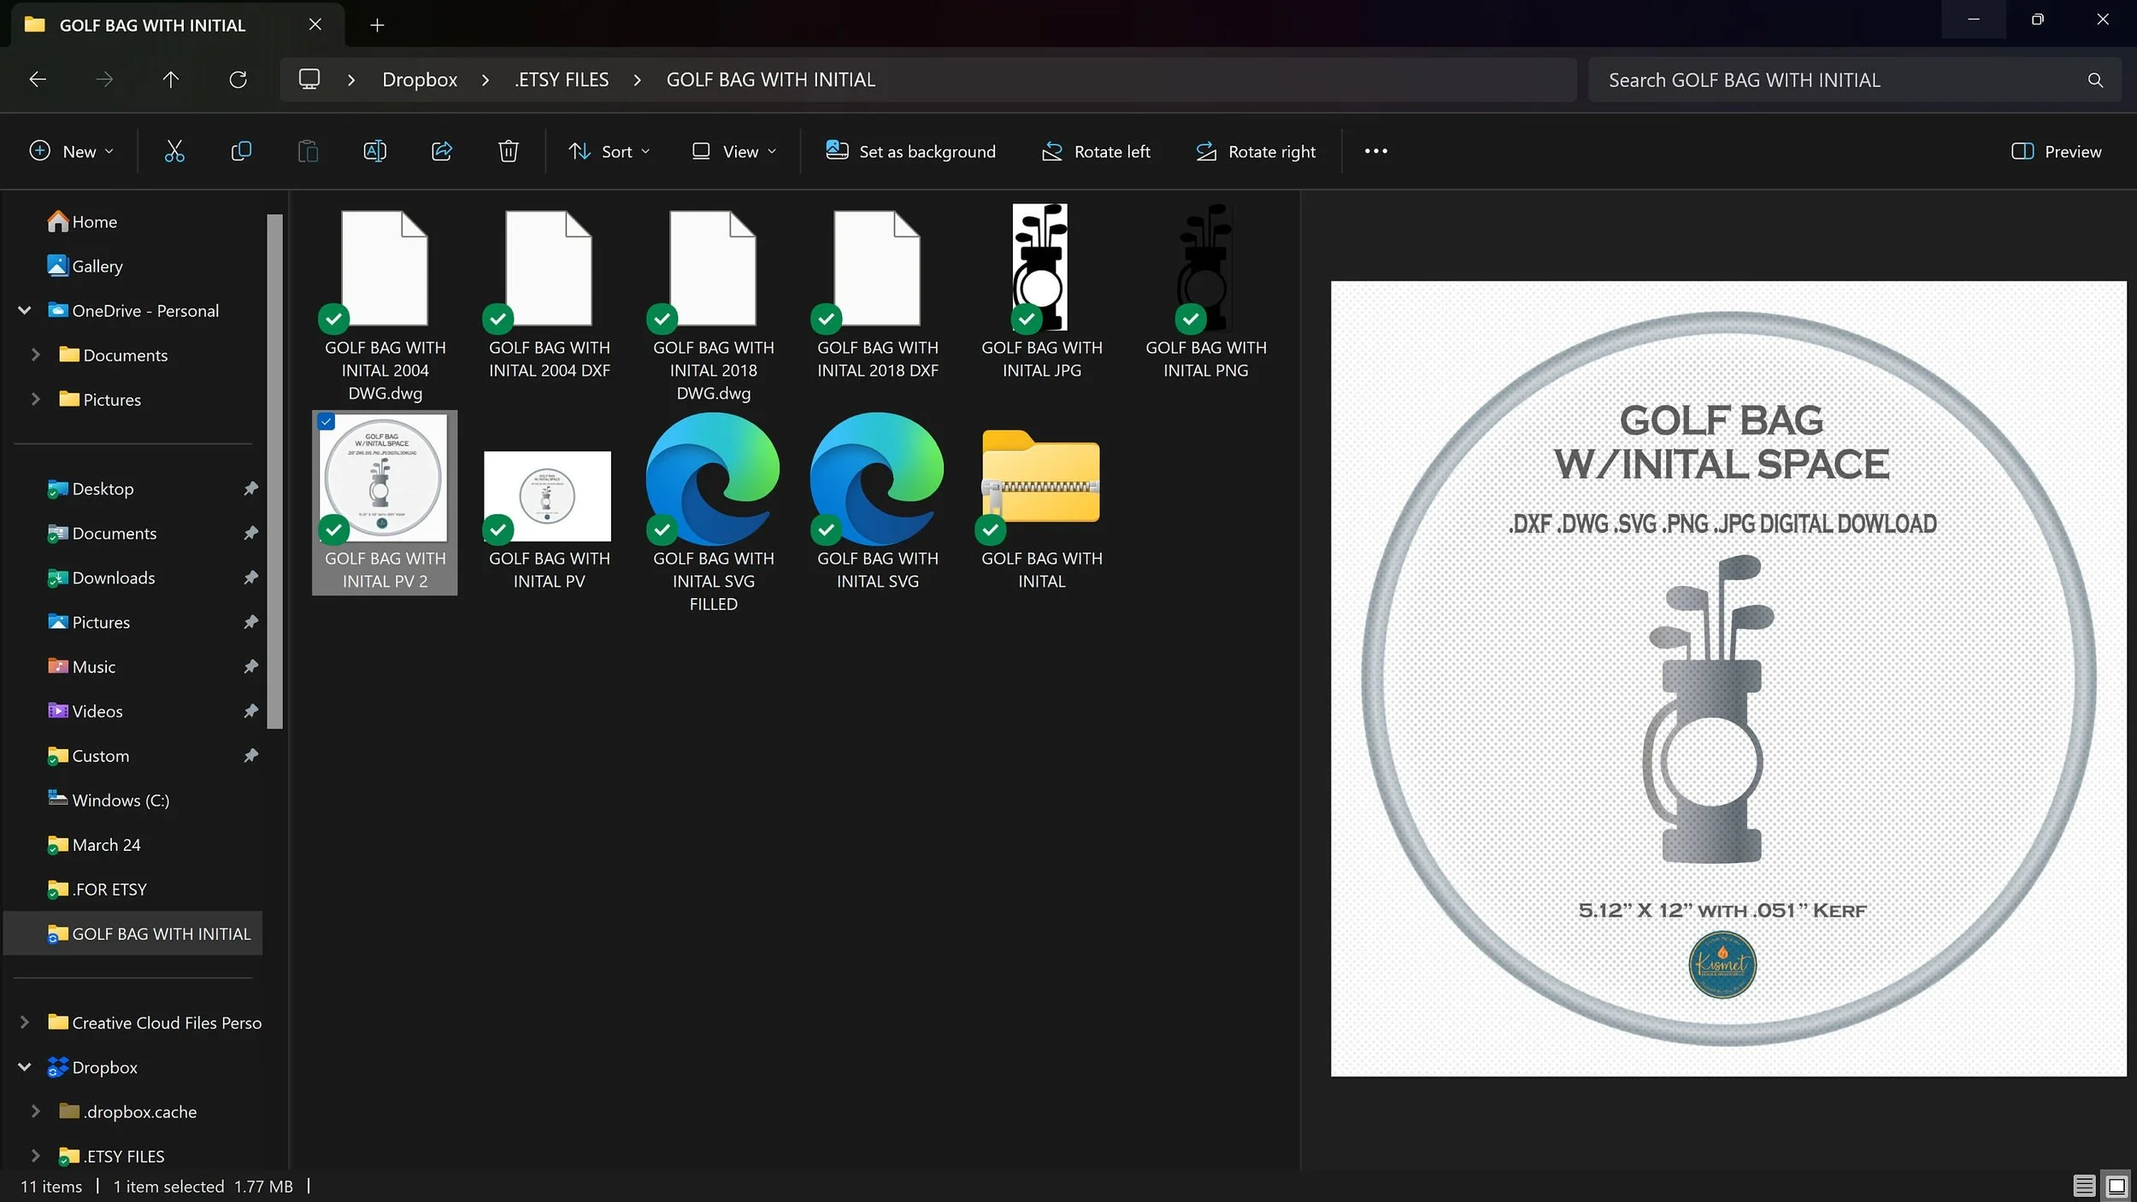Click the .ETSY FILES breadcrumb
Screen dimensions: 2137x1202
[x=562, y=79]
